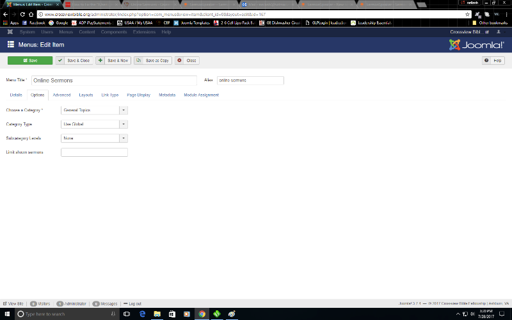Click the Task View taskbar icon
Viewport: 512px width, 320px height.
(x=127, y=314)
